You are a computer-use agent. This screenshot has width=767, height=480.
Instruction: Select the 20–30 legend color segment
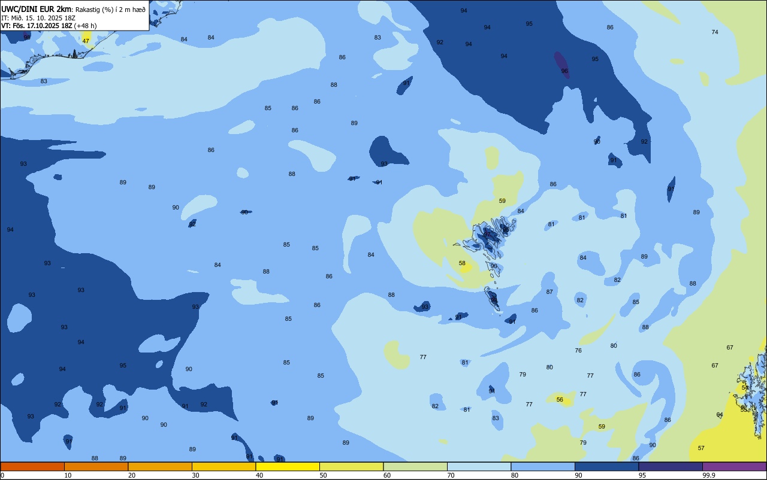(160, 466)
